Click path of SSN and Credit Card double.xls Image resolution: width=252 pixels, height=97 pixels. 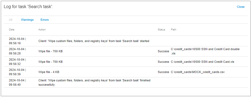tap(205, 51)
